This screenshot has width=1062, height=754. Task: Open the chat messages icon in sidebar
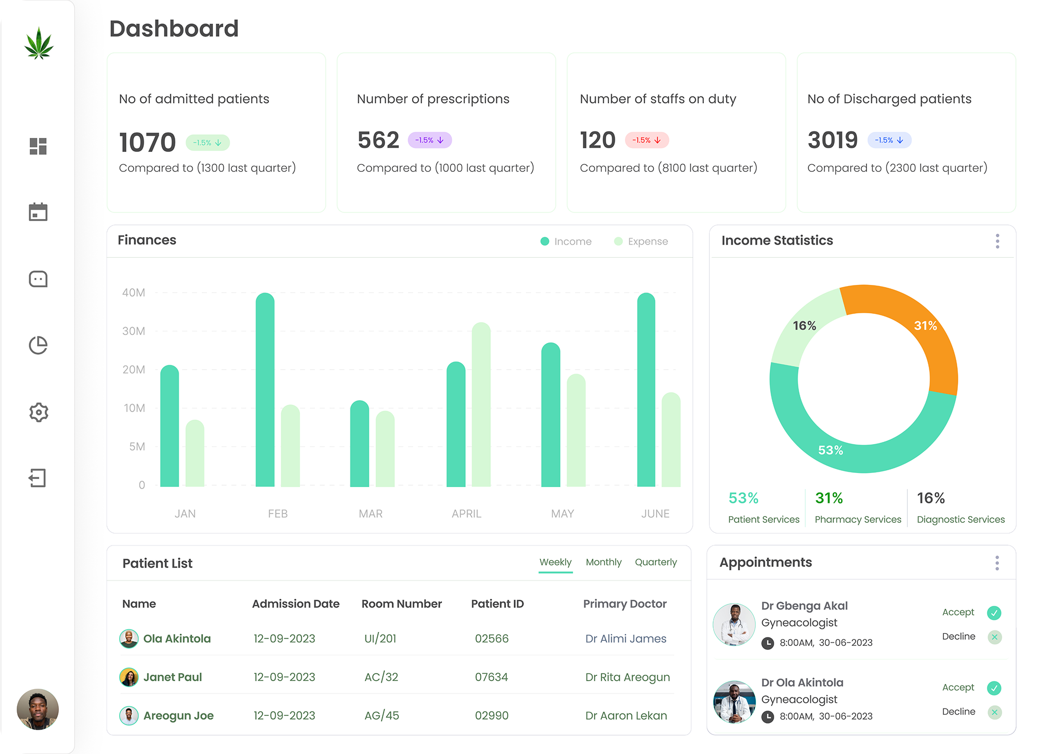38,279
